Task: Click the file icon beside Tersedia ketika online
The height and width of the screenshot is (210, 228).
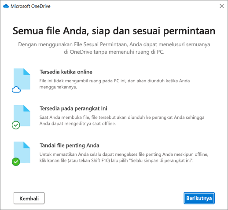Action: click(22, 79)
